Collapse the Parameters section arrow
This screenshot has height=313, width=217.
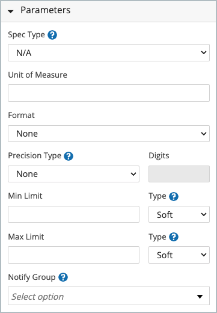click(11, 11)
